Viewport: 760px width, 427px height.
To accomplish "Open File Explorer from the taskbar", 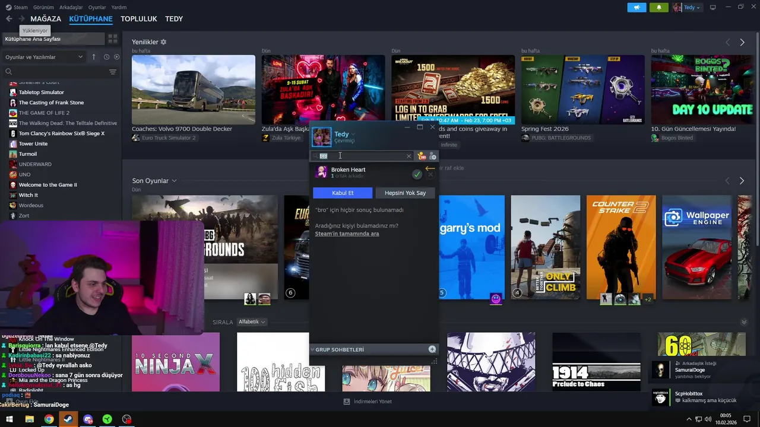I will [29, 419].
